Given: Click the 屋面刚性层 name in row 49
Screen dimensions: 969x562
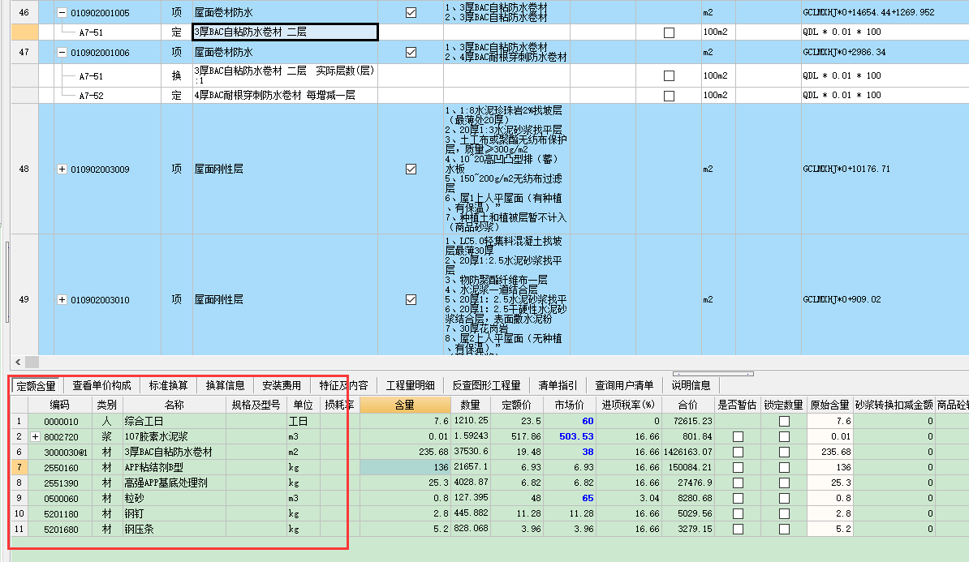Looking at the screenshot, I should tap(219, 299).
